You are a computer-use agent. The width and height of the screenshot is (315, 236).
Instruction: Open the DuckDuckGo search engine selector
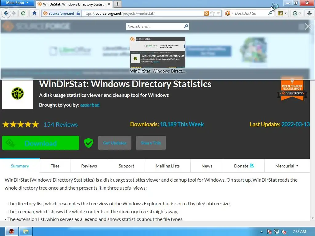click(229, 14)
